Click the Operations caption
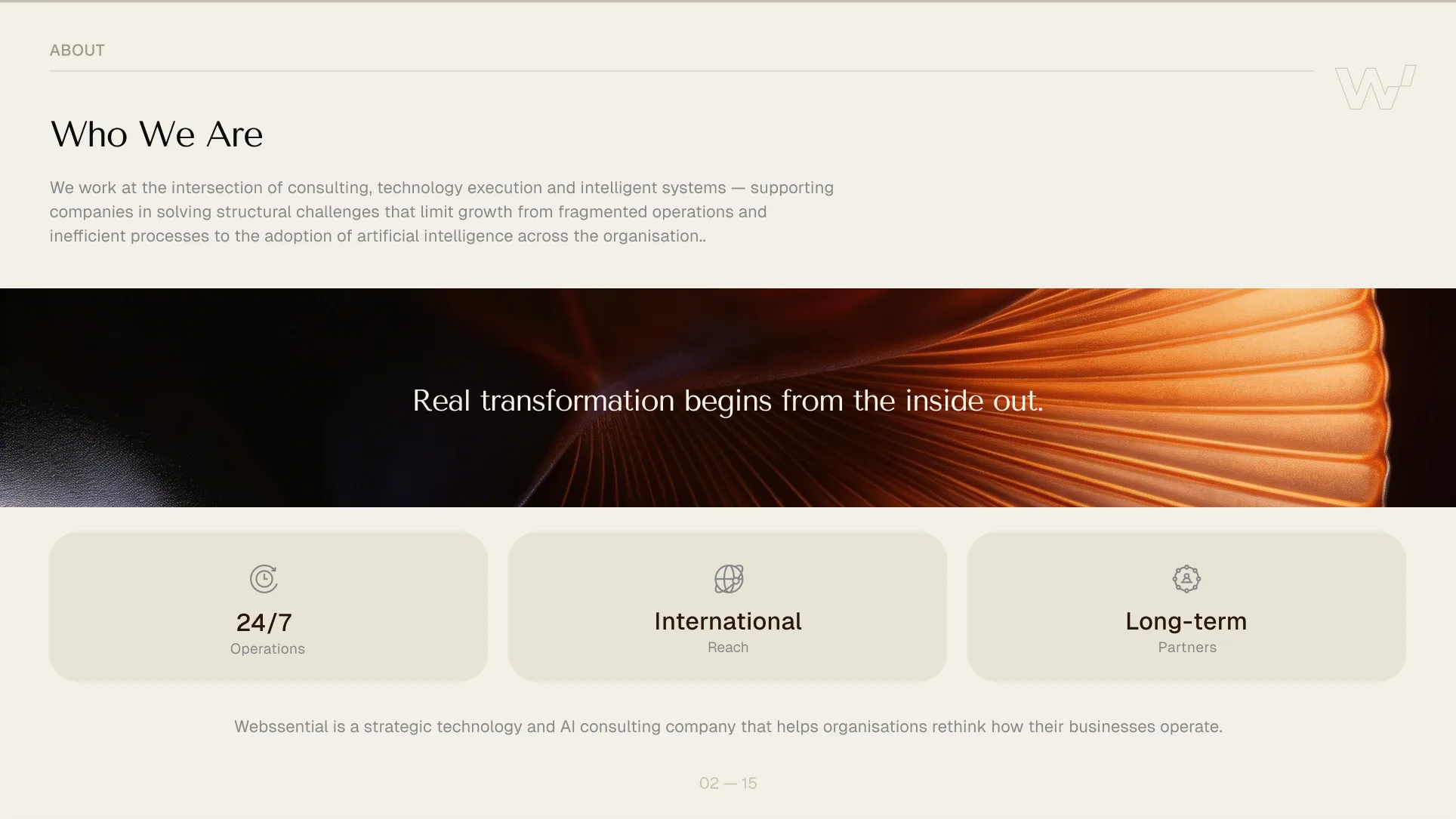The width and height of the screenshot is (1456, 819). point(267,649)
